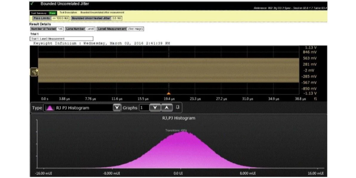Viewport: 356px width, 178px height.
Task: Click the Graphs number input field
Action: click(144, 108)
